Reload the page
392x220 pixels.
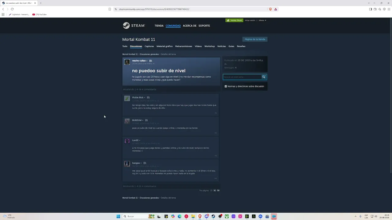pos(12,9)
